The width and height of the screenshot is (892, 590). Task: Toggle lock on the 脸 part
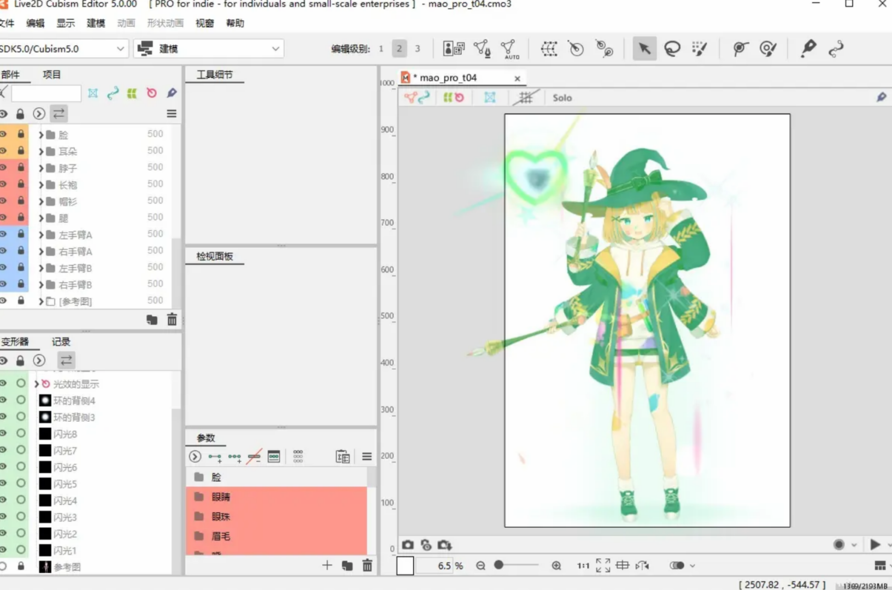pyautogui.click(x=21, y=133)
